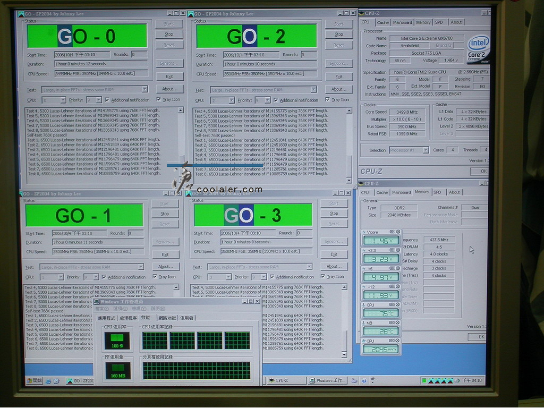Click the Windows Start button in taskbar
544x408 pixels.
[x=35, y=380]
